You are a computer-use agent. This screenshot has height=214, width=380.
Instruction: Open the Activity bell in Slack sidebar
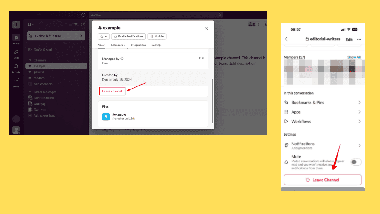[16, 66]
